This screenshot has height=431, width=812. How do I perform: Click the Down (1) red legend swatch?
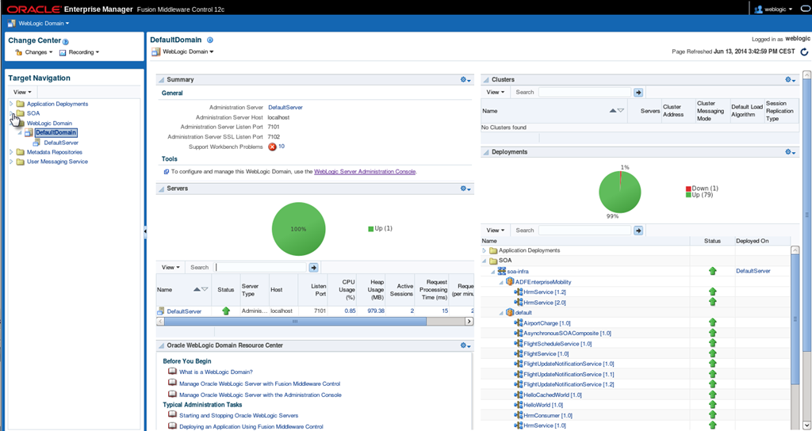click(x=688, y=189)
